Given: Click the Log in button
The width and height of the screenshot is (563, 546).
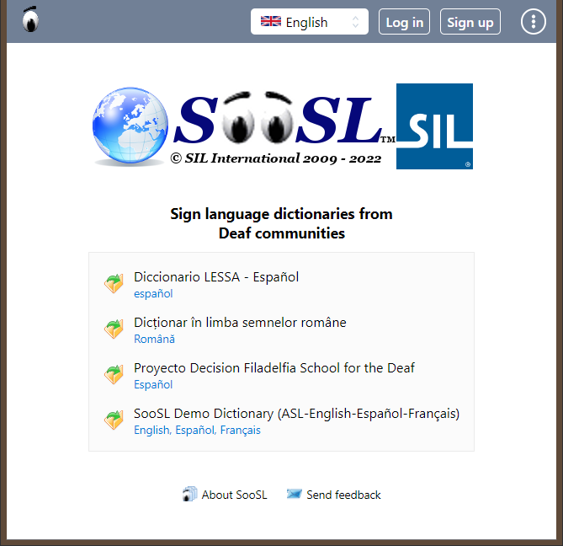Looking at the screenshot, I should (x=404, y=22).
